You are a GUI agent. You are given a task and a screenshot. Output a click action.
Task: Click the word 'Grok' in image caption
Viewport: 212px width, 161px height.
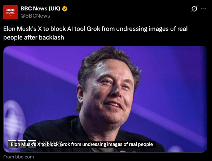[x=65, y=144]
